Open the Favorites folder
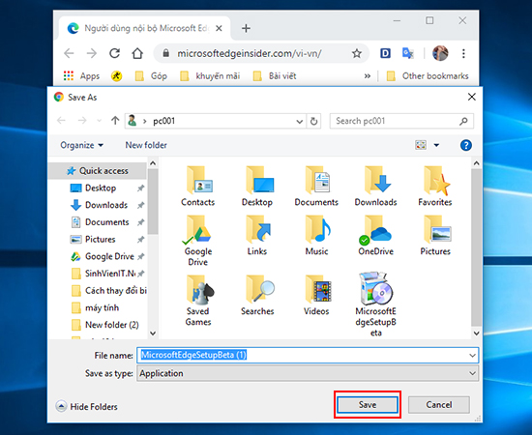The height and width of the screenshot is (435, 532). pos(435,187)
